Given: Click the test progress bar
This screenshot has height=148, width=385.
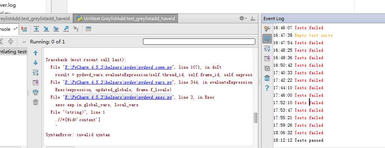Looking at the screenshot, I should 199,41.
